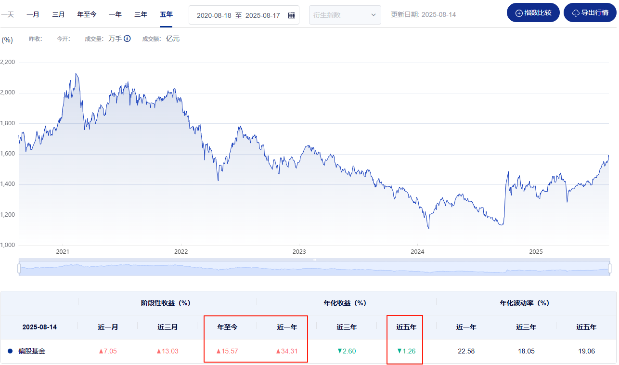Click the 导出行情 export button
Screen dimensions: 619x365
coord(590,13)
